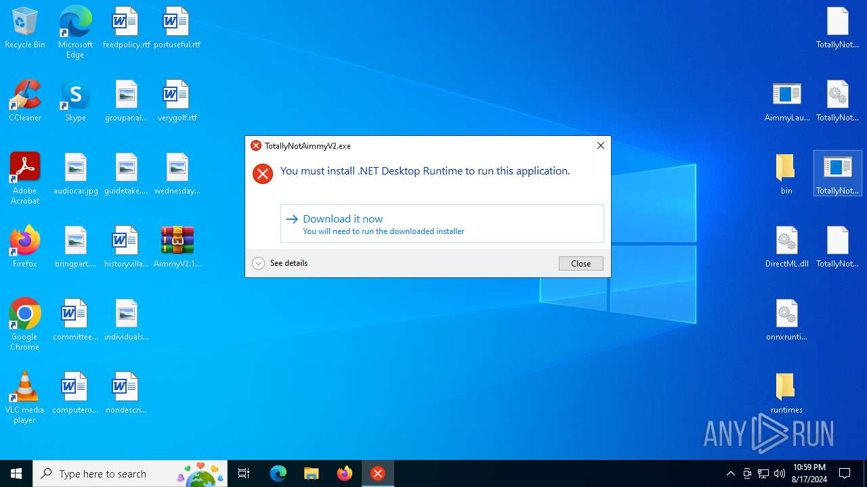Select the runtimes folder icon

[786, 394]
